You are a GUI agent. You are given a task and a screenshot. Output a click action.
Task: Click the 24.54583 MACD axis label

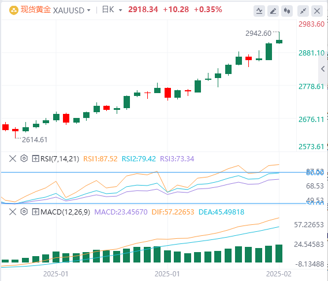pyautogui.click(x=309, y=245)
